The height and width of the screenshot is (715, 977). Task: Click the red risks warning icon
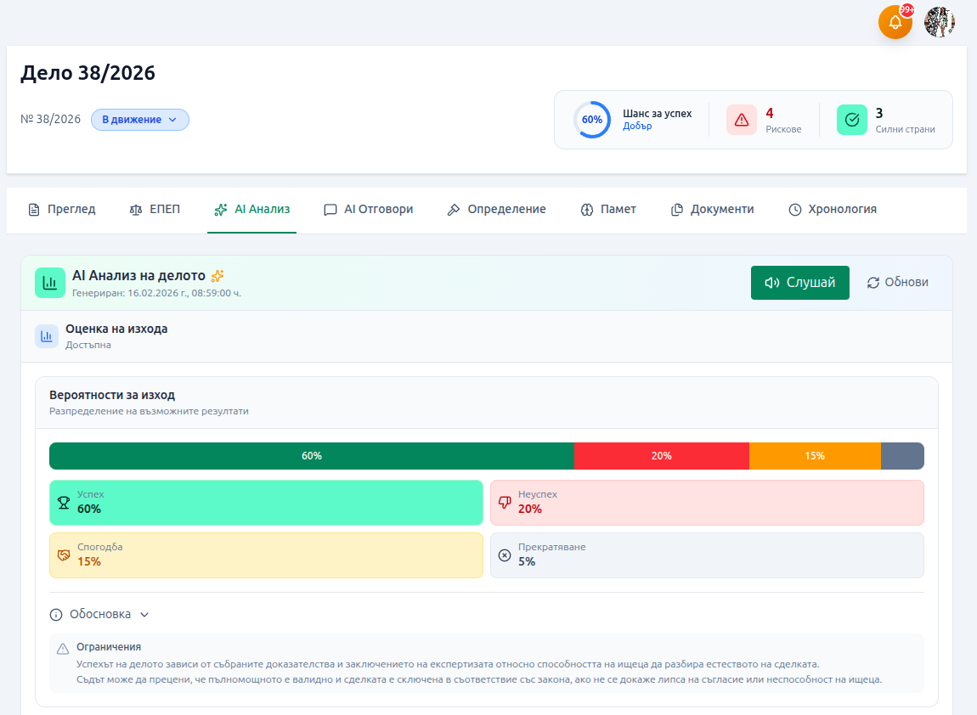(x=742, y=120)
